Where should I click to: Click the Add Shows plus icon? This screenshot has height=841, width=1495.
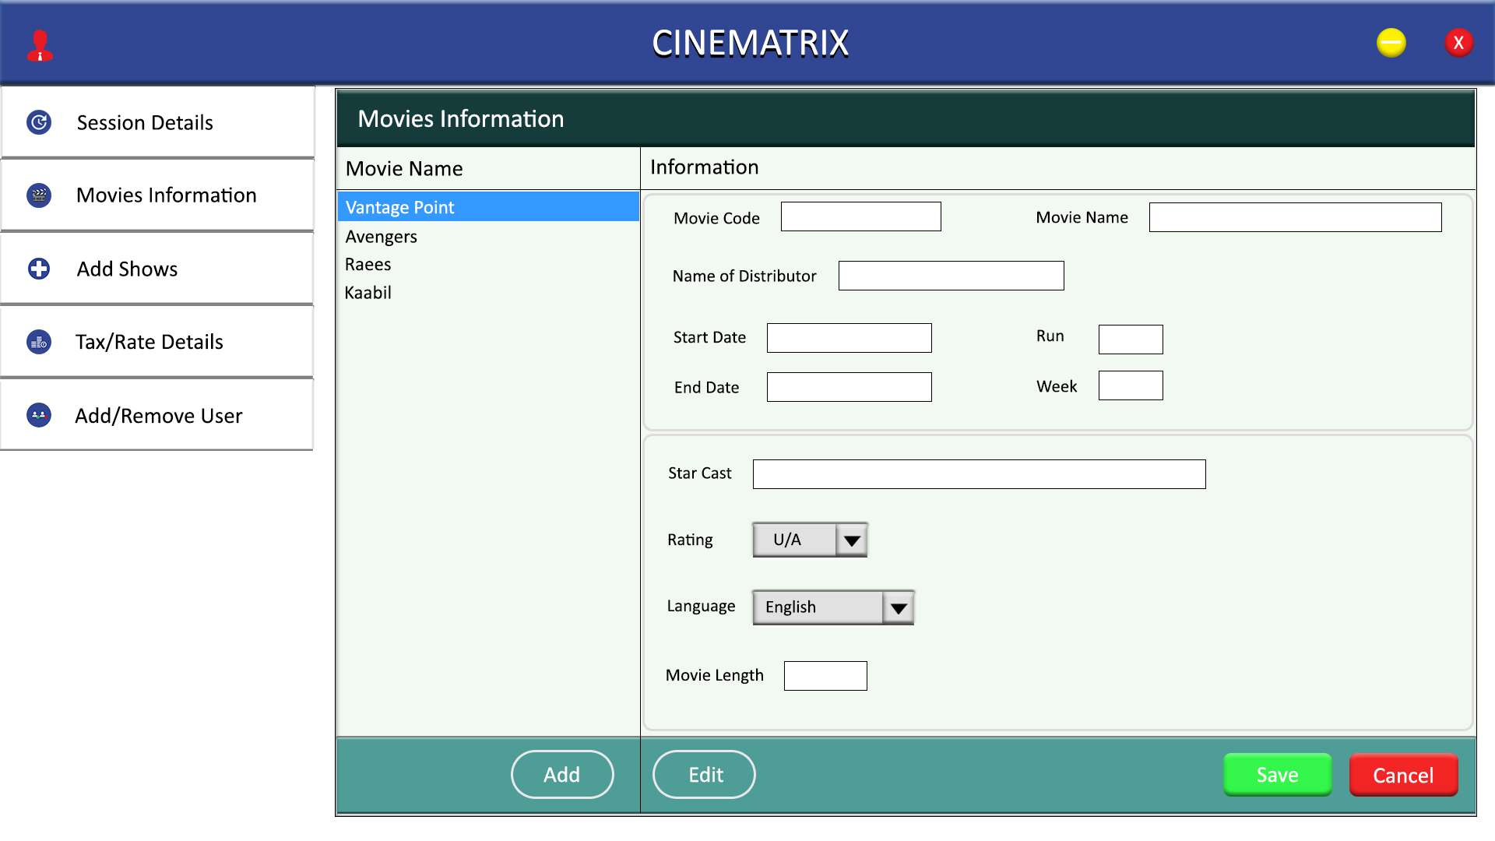(x=39, y=269)
